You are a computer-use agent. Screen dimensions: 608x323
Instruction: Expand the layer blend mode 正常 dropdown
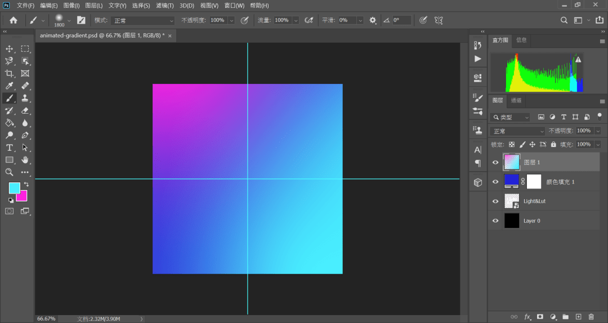coord(518,131)
